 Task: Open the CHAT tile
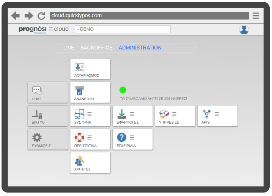click(x=48, y=92)
